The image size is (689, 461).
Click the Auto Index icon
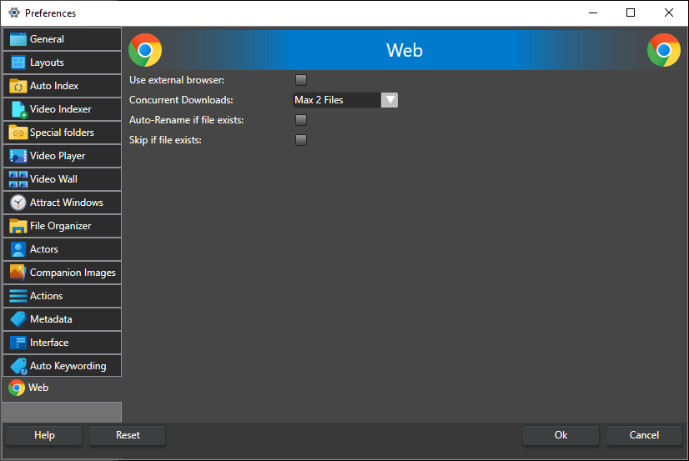point(18,86)
